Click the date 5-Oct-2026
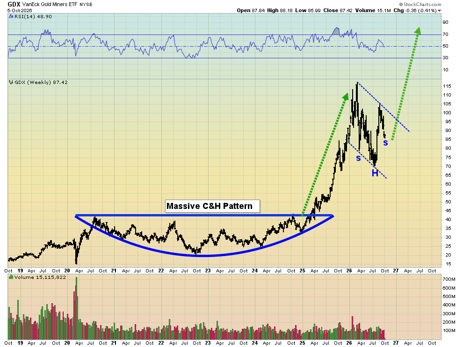This screenshot has height=347, width=463. point(20,10)
